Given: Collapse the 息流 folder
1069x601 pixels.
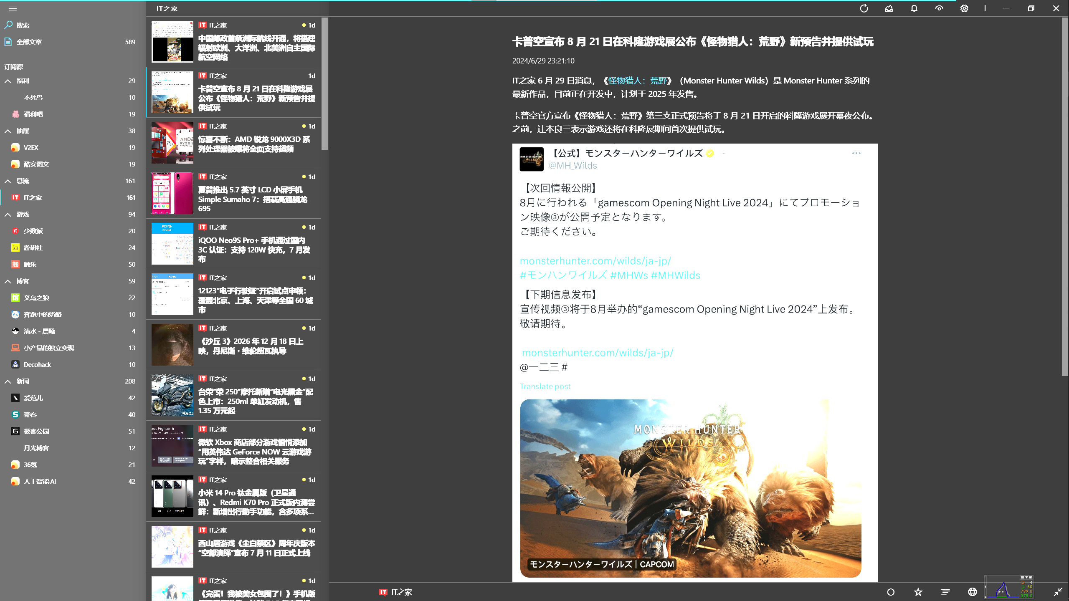Looking at the screenshot, I should click(x=8, y=181).
